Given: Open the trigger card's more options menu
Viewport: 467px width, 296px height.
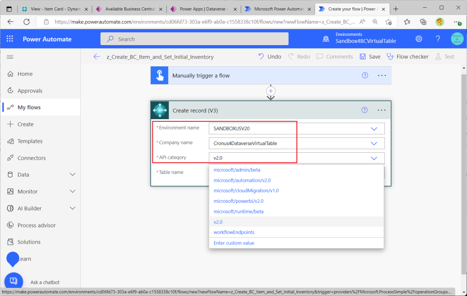Looking at the screenshot, I should (x=382, y=75).
